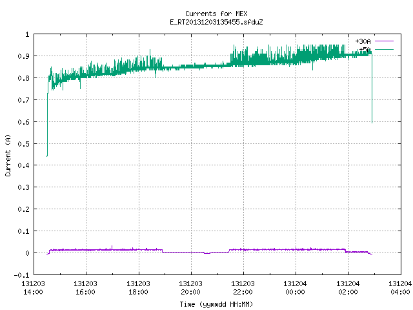Screen dimensions: 413x310
Task: Click x-axis tick 131203 18:00
Action: (138, 287)
